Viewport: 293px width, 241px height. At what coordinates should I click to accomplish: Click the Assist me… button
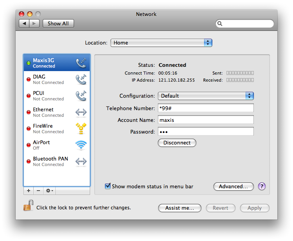(179, 208)
